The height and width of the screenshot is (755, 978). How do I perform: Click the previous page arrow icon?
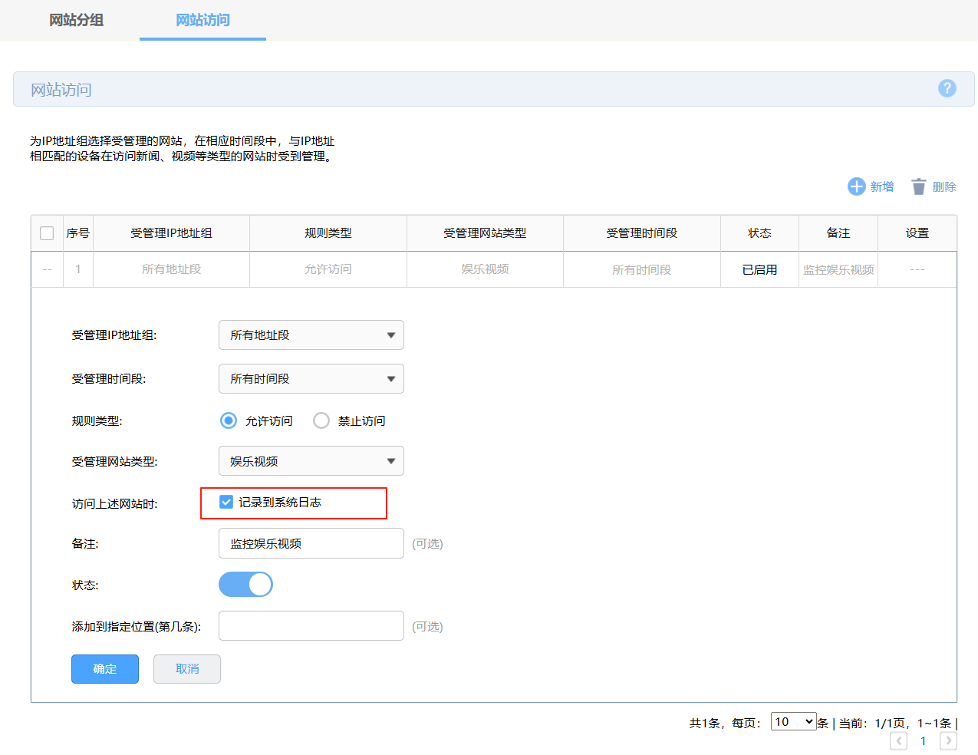[898, 740]
